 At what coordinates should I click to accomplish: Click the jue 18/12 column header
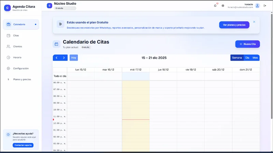tap(163, 70)
